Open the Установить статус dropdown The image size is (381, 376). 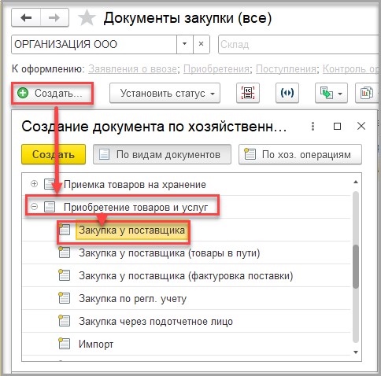pos(165,93)
